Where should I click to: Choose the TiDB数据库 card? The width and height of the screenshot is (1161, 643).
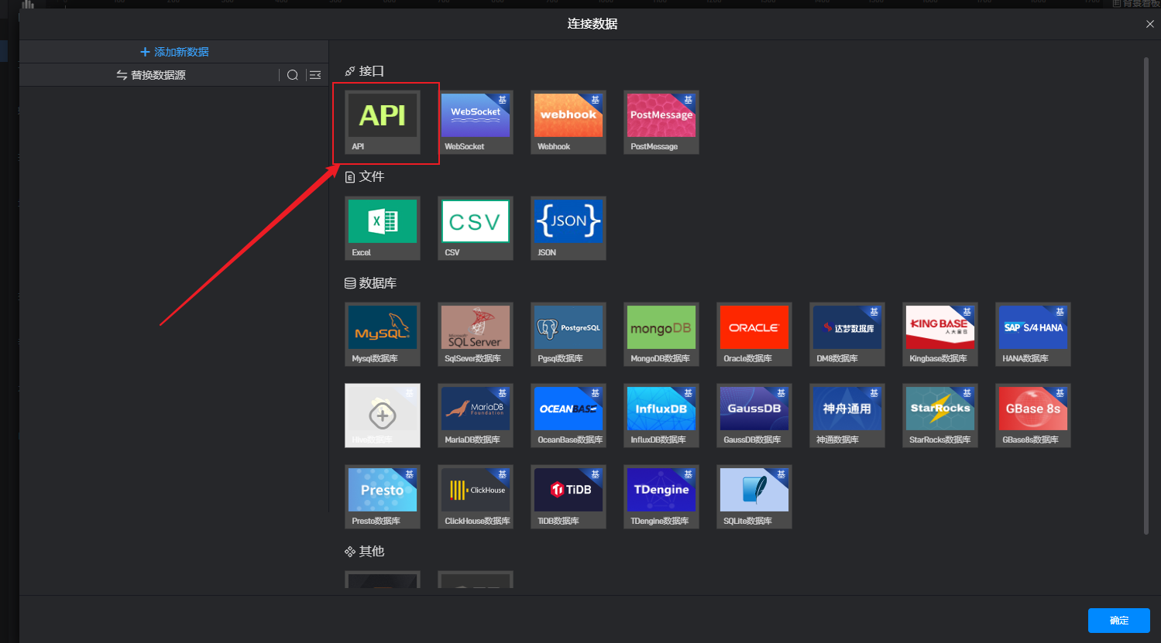(568, 497)
